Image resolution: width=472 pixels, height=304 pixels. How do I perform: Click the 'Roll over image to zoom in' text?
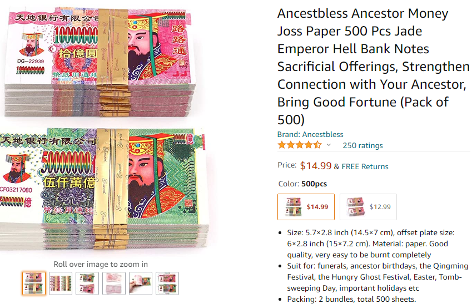tap(101, 264)
